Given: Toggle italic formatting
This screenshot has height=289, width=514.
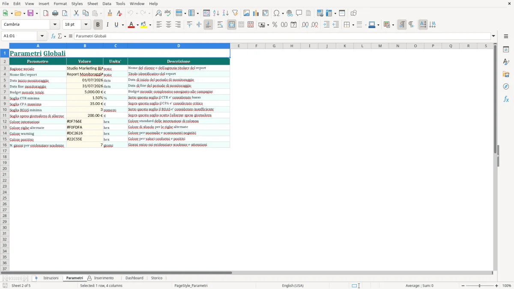Looking at the screenshot, I should click(x=108, y=25).
